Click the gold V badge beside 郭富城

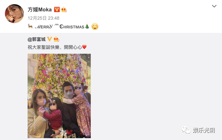coord(50,39)
